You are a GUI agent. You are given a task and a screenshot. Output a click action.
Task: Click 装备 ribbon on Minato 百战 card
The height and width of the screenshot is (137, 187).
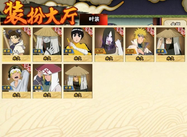(150, 31)
